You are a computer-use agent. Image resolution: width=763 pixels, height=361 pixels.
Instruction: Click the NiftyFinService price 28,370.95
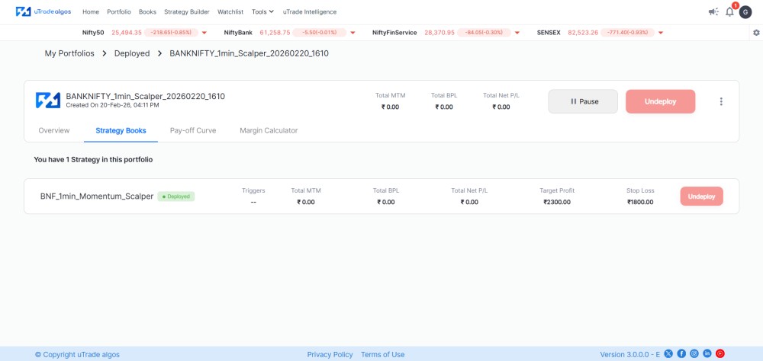(439, 33)
